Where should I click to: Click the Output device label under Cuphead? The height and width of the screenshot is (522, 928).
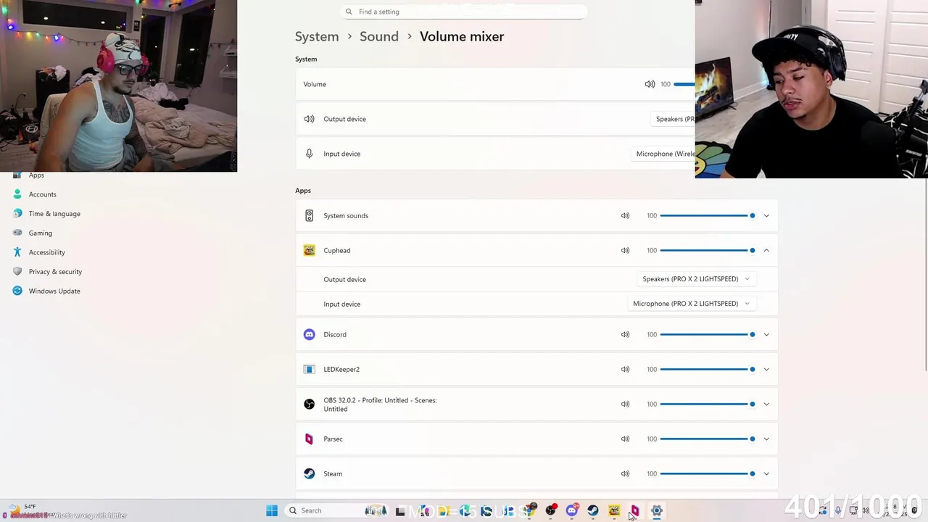(344, 279)
